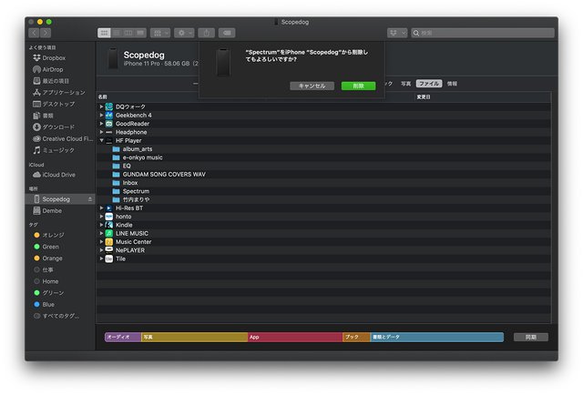Click the eject icon next to Scopedog
The height and width of the screenshot is (394, 583).
pyautogui.click(x=89, y=199)
